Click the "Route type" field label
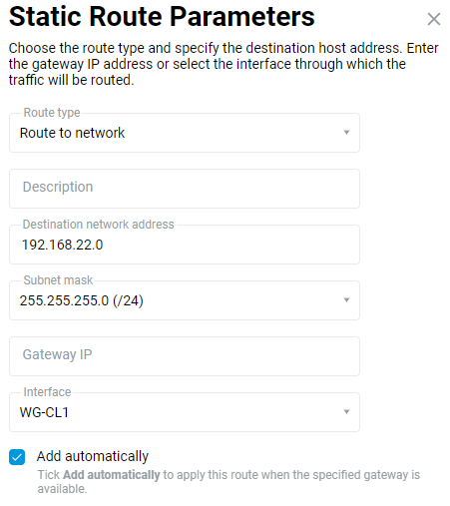The image size is (450, 506). 52,113
